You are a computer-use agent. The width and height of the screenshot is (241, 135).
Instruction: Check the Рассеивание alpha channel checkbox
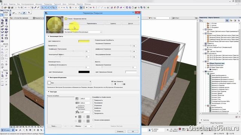pyautogui.click(x=93, y=103)
